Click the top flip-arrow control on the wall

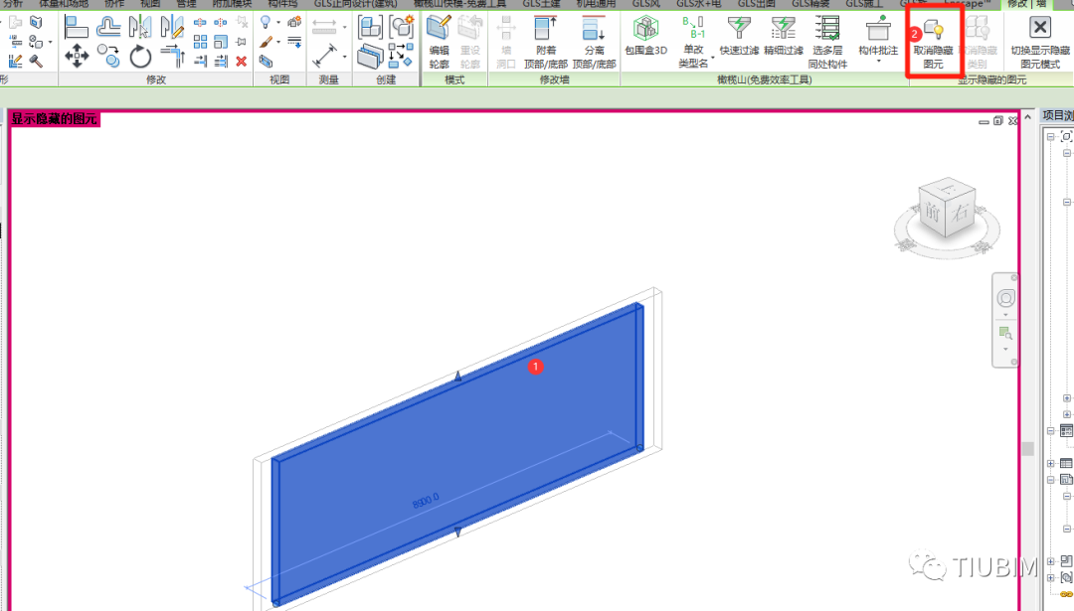pos(458,376)
